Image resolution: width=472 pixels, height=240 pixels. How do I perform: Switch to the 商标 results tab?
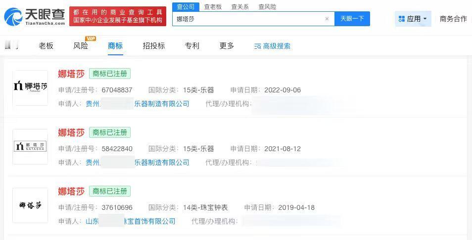(x=115, y=45)
